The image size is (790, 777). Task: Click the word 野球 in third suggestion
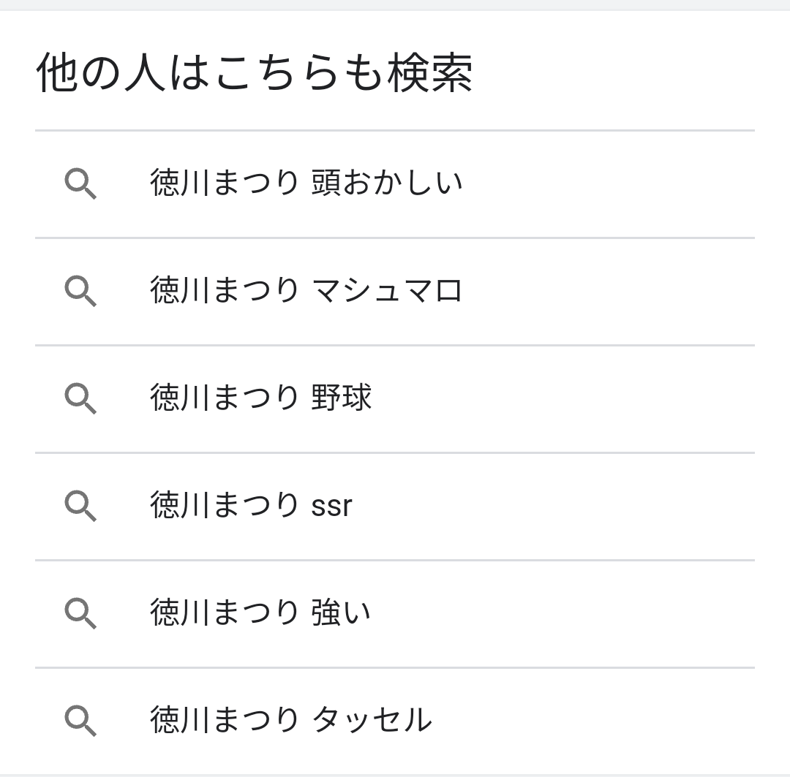[x=341, y=398]
